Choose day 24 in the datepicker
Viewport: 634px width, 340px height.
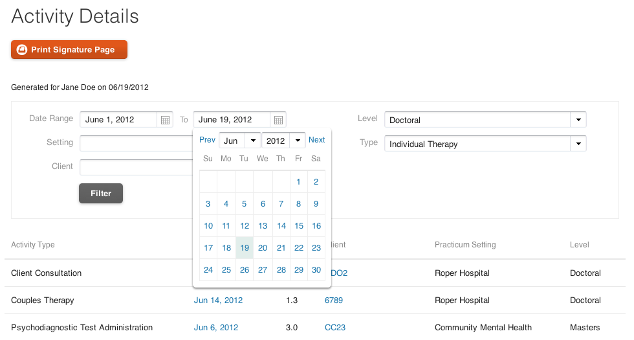pyautogui.click(x=208, y=269)
